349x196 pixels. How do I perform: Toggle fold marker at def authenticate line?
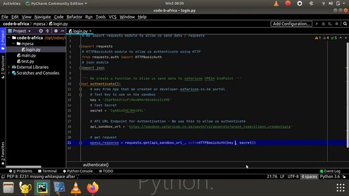pyautogui.click(x=81, y=84)
